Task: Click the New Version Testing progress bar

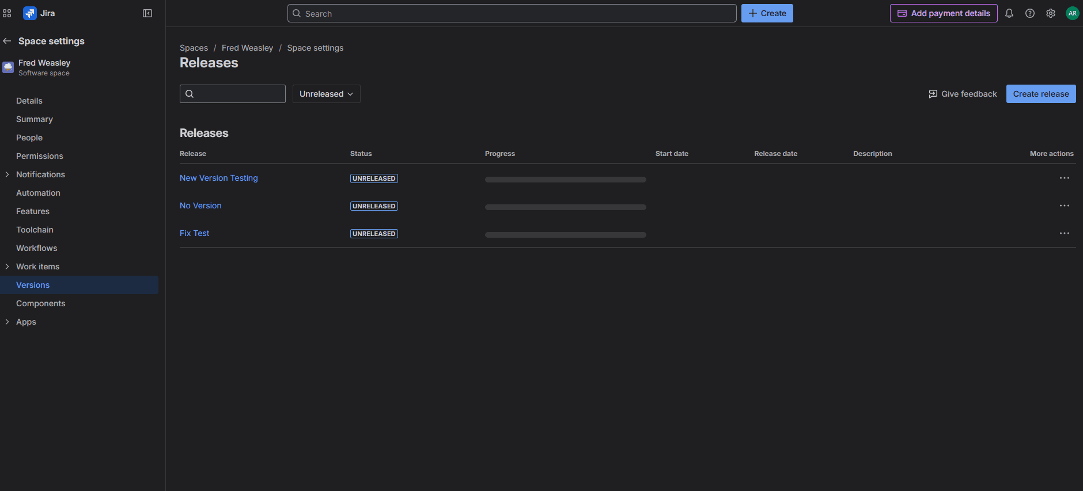Action: tap(565, 180)
